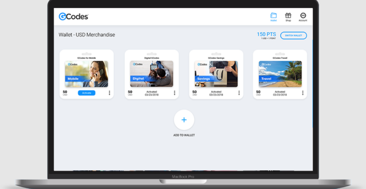Click Activated date on GCodes Travel card
Image resolution: width=366 pixels, height=189 pixels.
pyautogui.click(x=280, y=93)
